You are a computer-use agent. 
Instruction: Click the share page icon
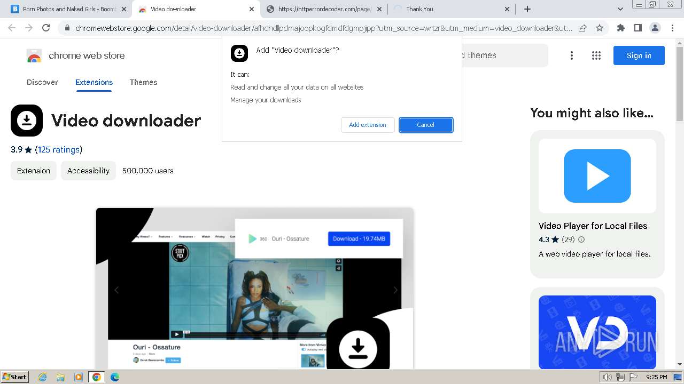(x=582, y=28)
